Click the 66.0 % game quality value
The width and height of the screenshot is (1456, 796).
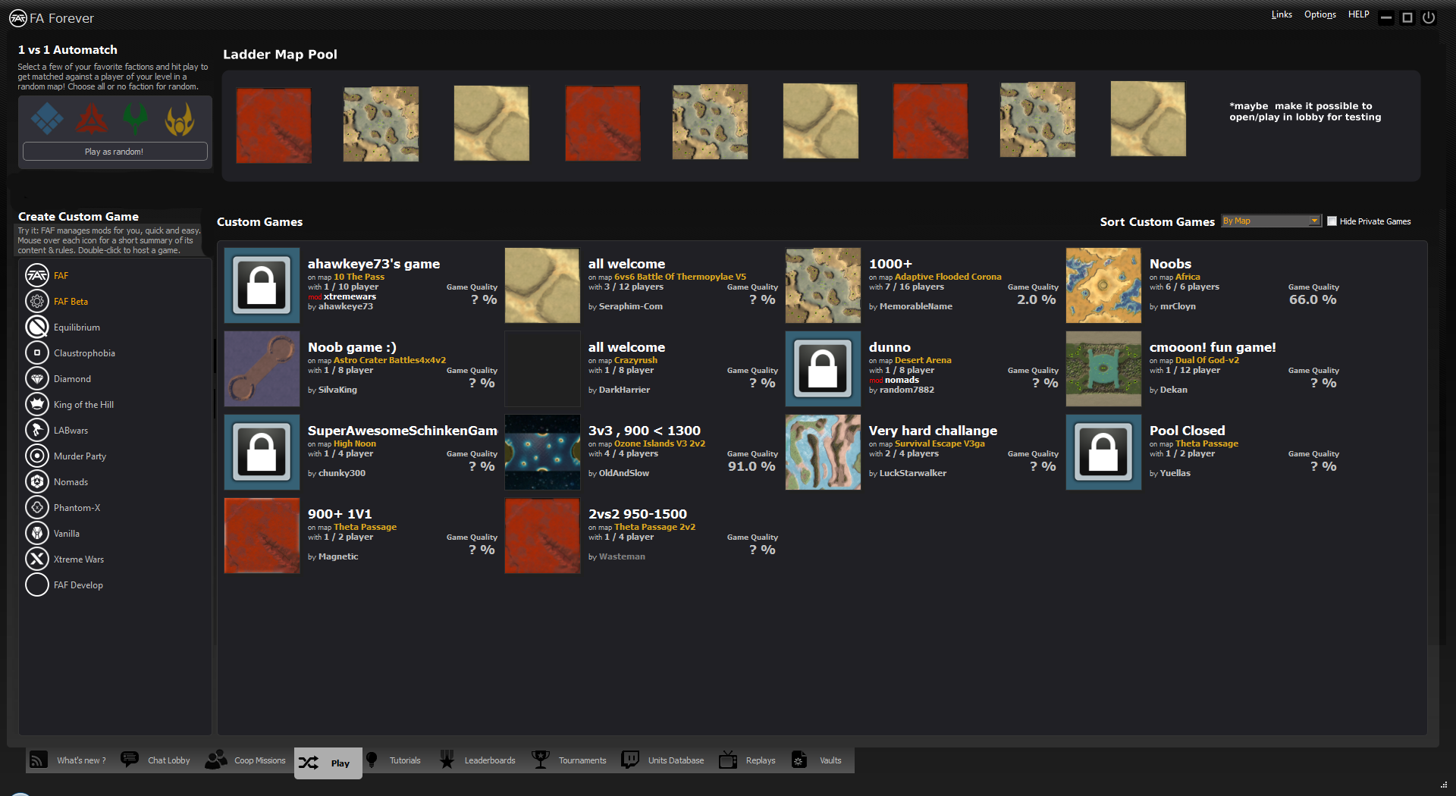[1313, 299]
